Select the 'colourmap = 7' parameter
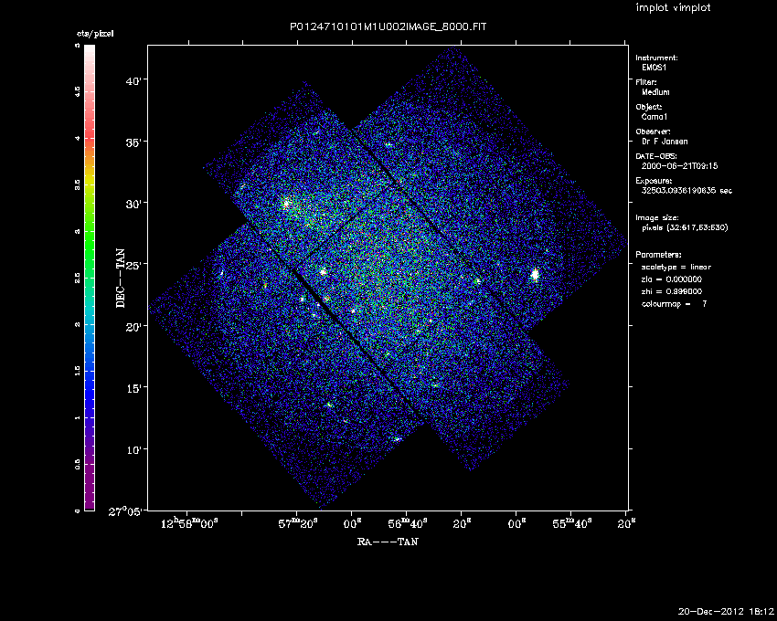 click(675, 304)
